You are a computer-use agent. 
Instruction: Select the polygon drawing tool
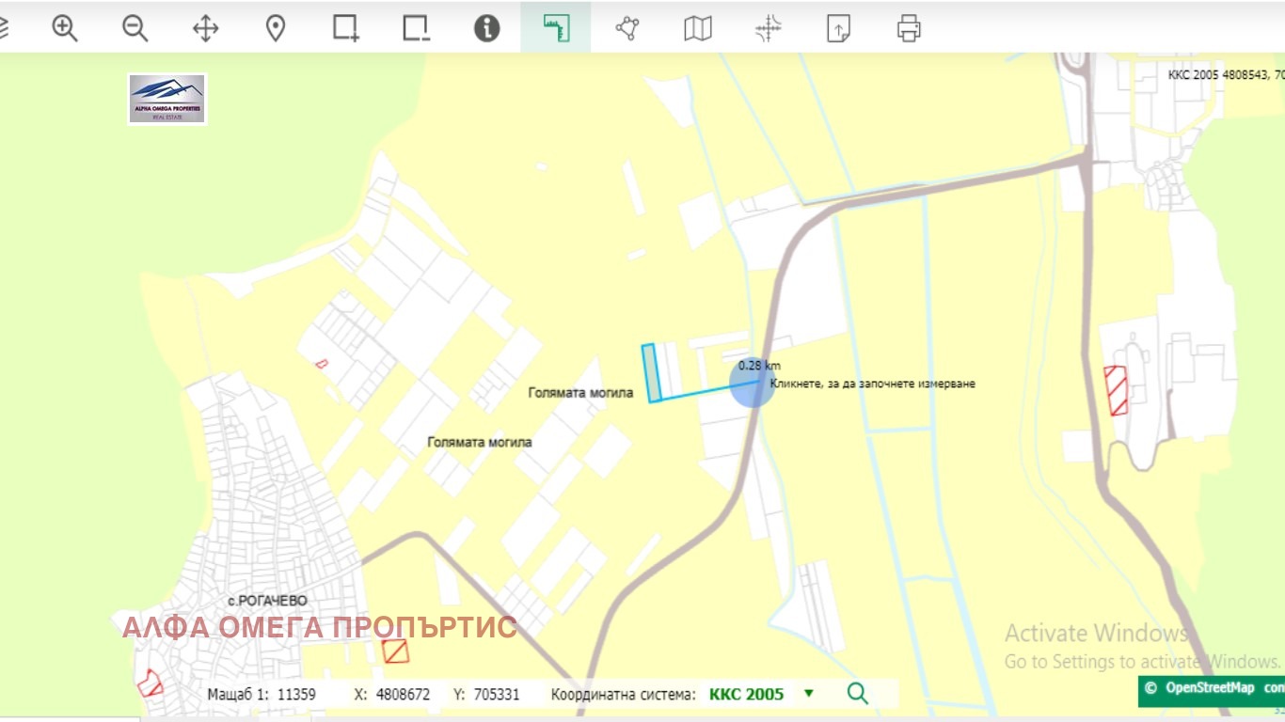[x=627, y=28]
